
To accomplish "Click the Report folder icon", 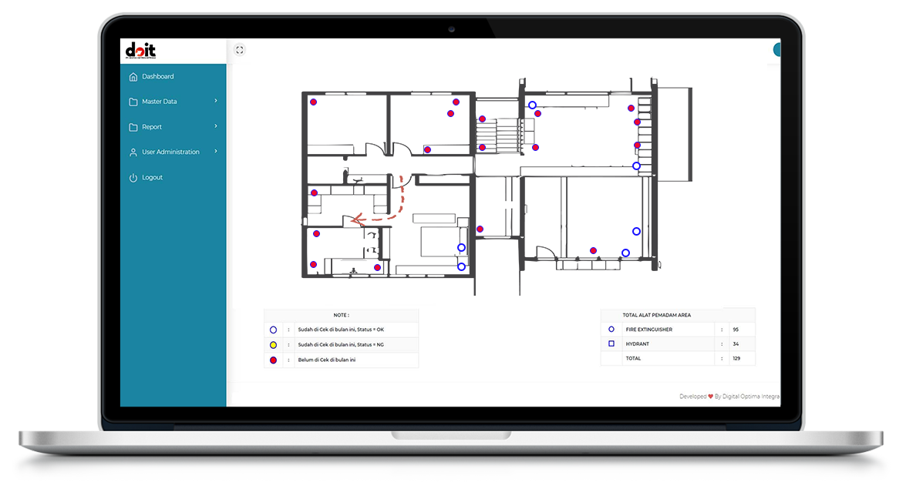I will (133, 128).
